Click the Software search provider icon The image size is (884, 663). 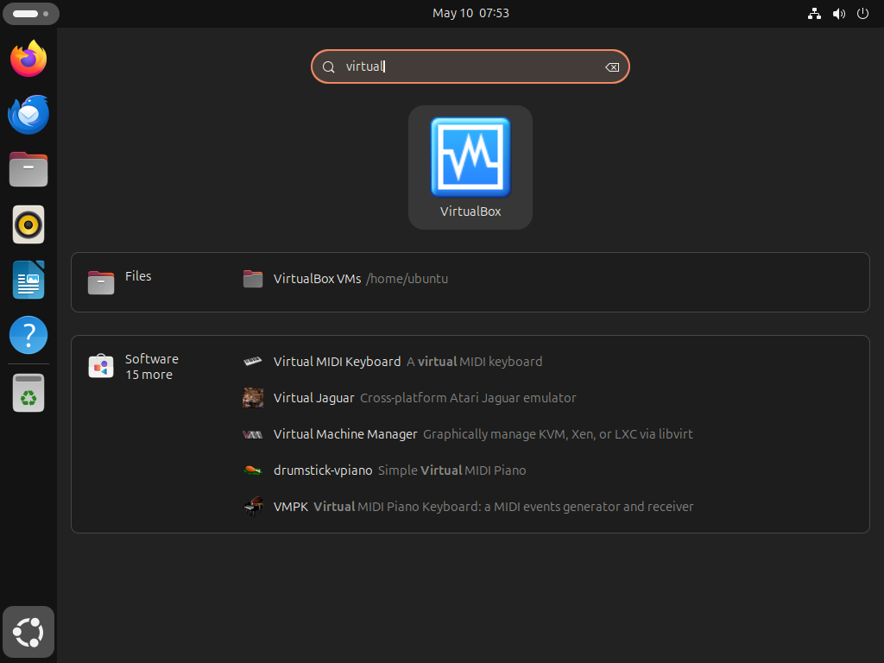pos(101,366)
